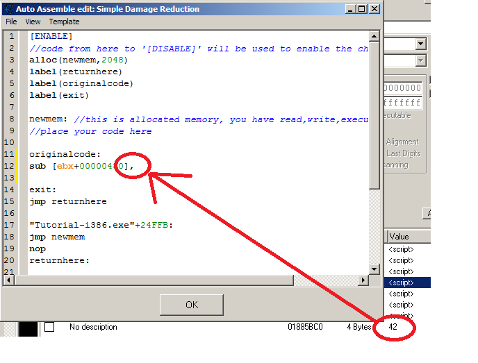Click the horizontal scrollbar left arrow
Viewport: 478px width, 363px height.
[8, 280]
